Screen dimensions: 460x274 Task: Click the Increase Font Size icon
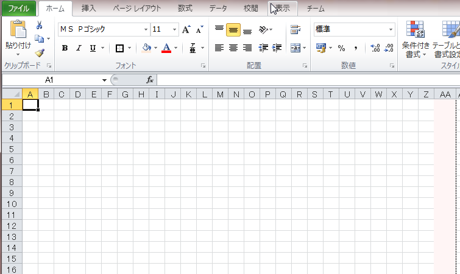point(186,29)
